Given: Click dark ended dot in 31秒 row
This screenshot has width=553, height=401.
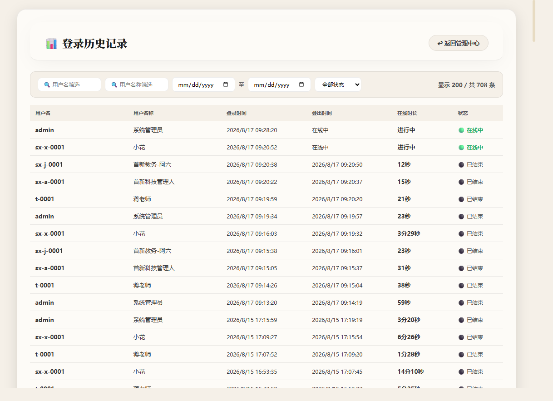Looking at the screenshot, I should coord(461,268).
